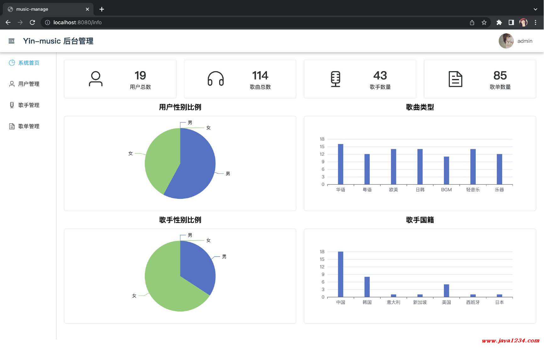Open 歌单管理 menu item
Image resolution: width=544 pixels, height=348 pixels.
(x=29, y=126)
